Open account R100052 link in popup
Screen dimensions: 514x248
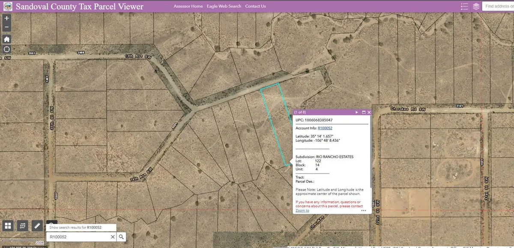coord(325,128)
